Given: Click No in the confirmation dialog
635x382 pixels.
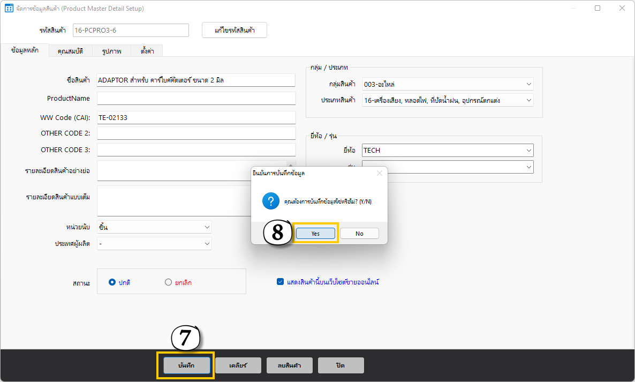Looking at the screenshot, I should pos(359,234).
